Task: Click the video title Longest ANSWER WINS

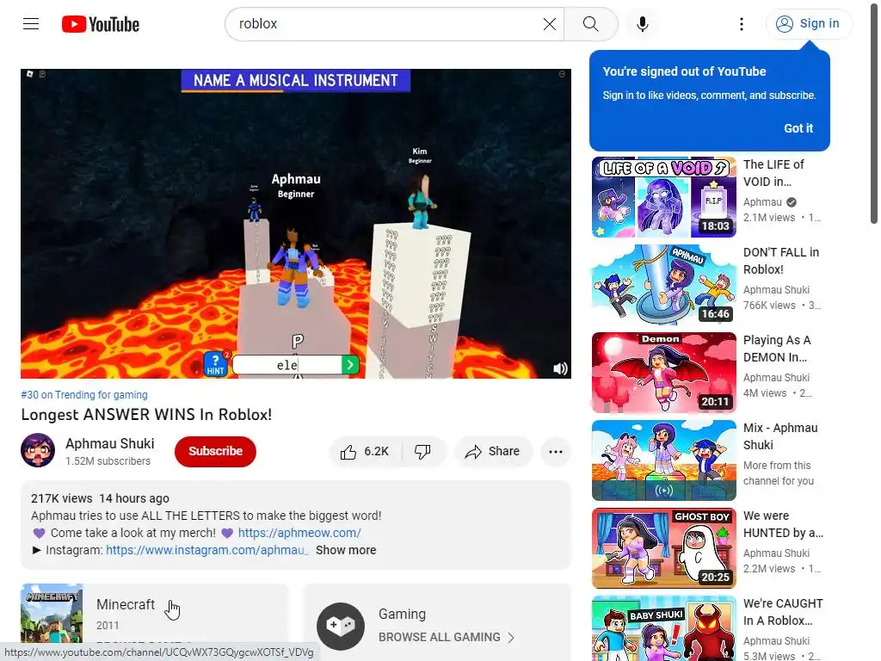Action: pos(146,415)
